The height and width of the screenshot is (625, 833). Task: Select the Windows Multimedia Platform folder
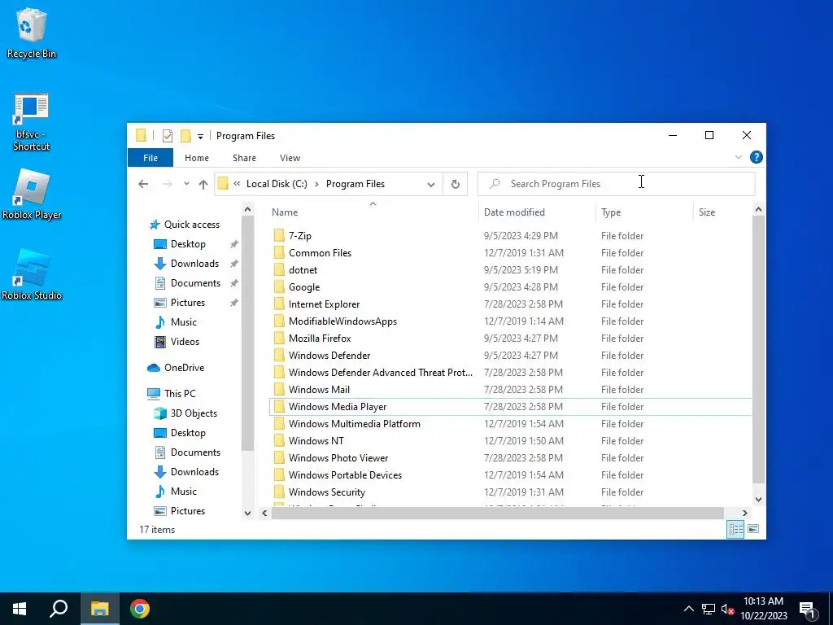click(x=347, y=423)
